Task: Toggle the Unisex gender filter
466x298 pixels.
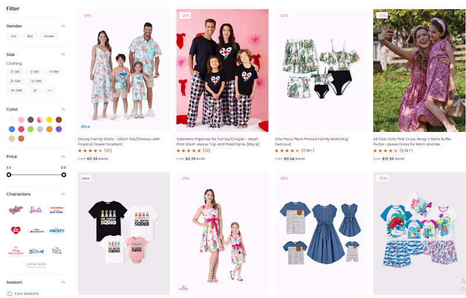Action: click(49, 36)
